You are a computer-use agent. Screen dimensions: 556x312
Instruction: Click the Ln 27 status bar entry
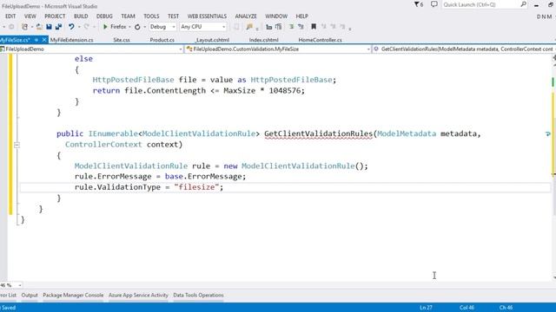tap(426, 308)
